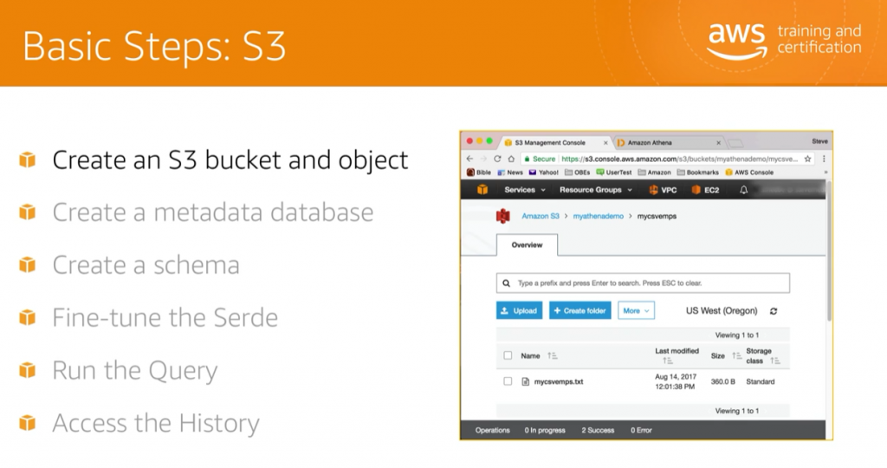Click the Upload button
887x468 pixels.
point(519,310)
